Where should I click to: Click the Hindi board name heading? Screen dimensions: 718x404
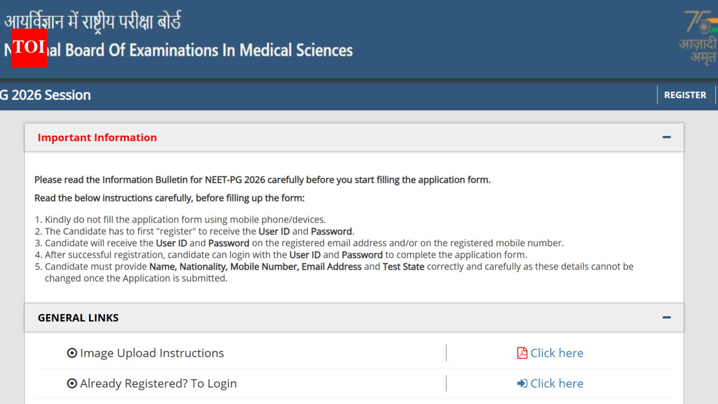(x=93, y=21)
